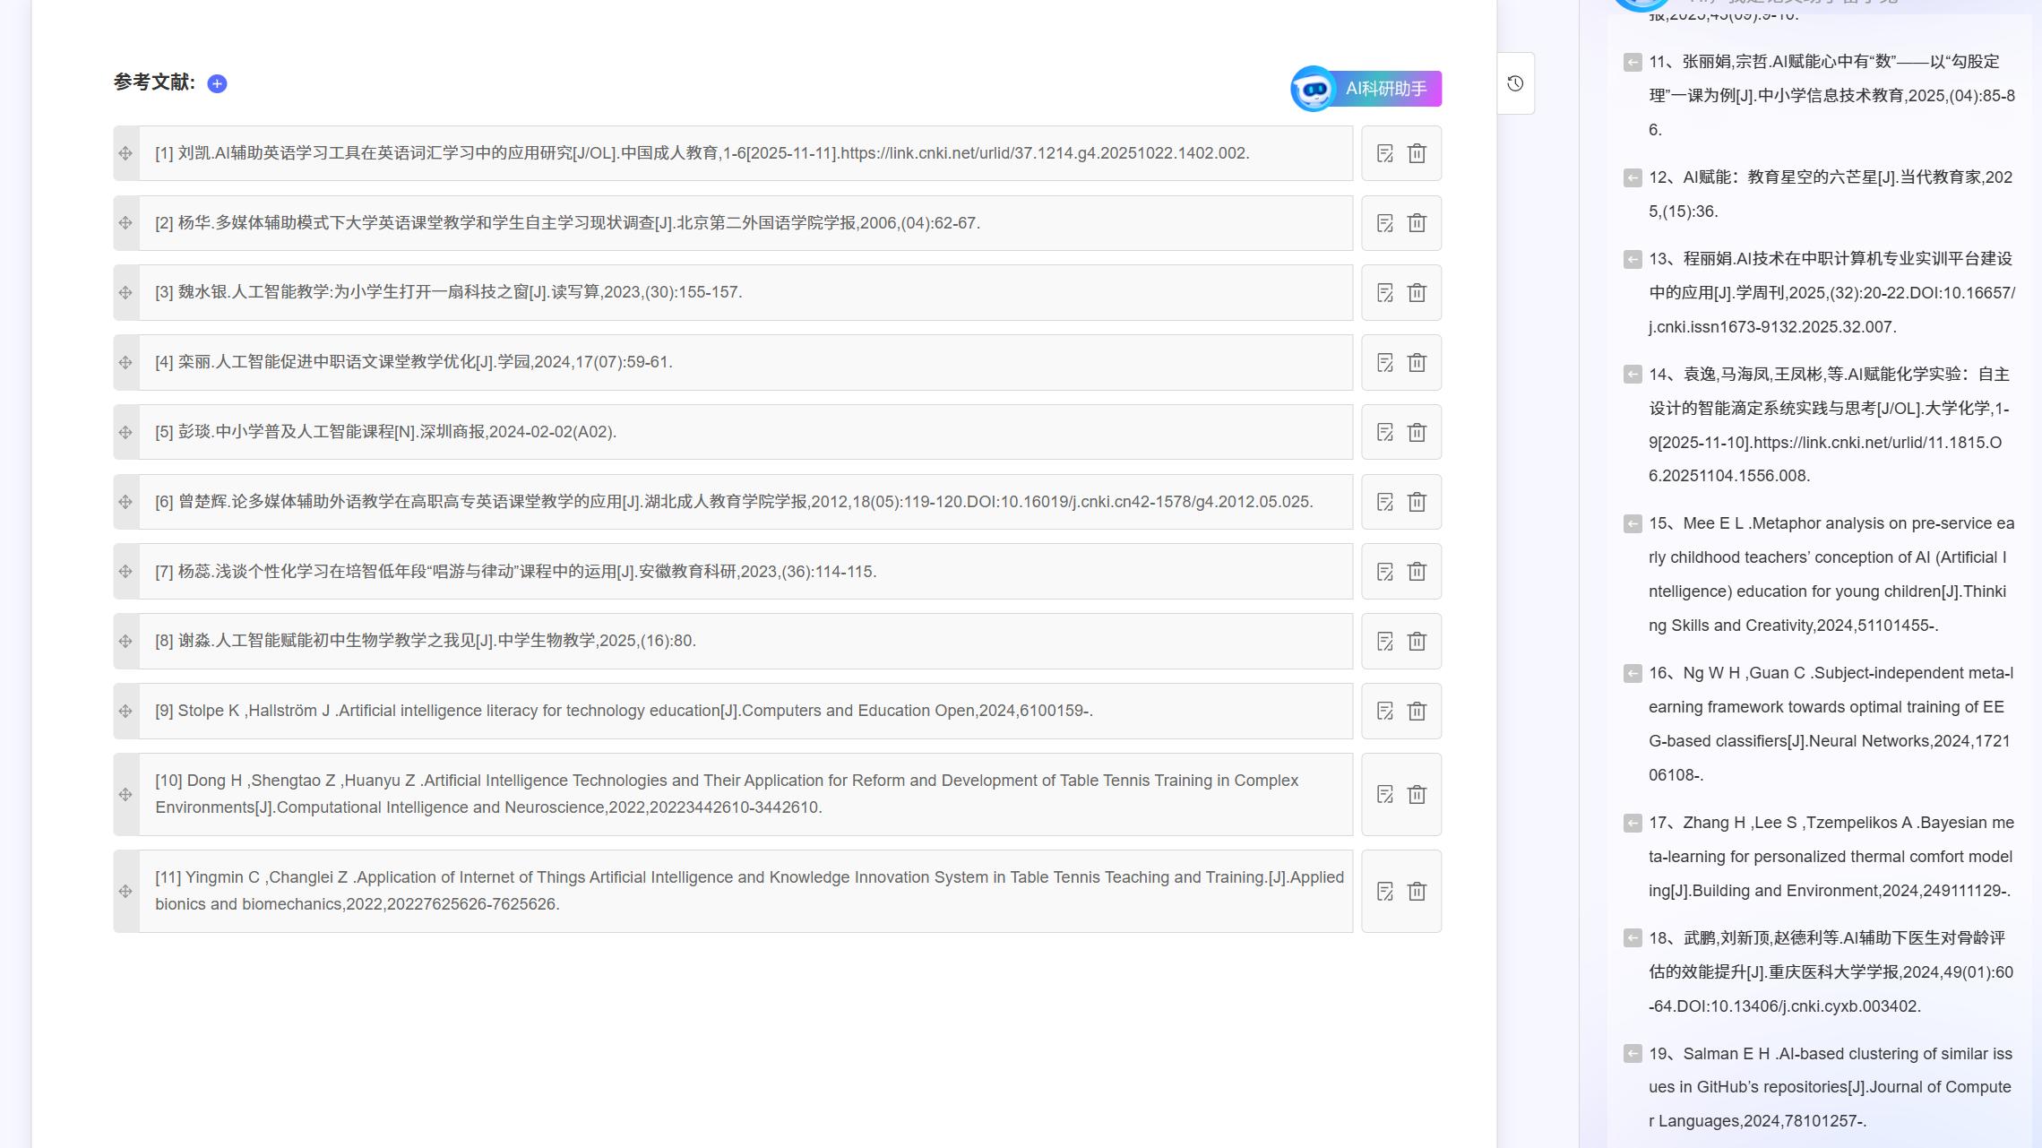This screenshot has width=2042, height=1148.
Task: Insert suggested reference 11 by 张丽娟
Action: [1633, 62]
